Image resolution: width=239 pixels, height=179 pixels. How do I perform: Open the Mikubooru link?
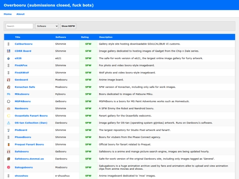point(22,94)
